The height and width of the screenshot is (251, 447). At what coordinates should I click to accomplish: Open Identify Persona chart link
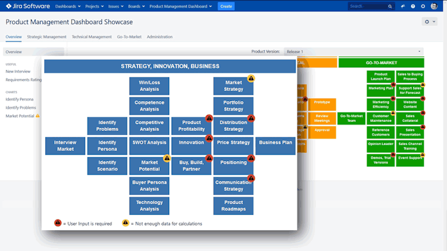click(x=20, y=99)
